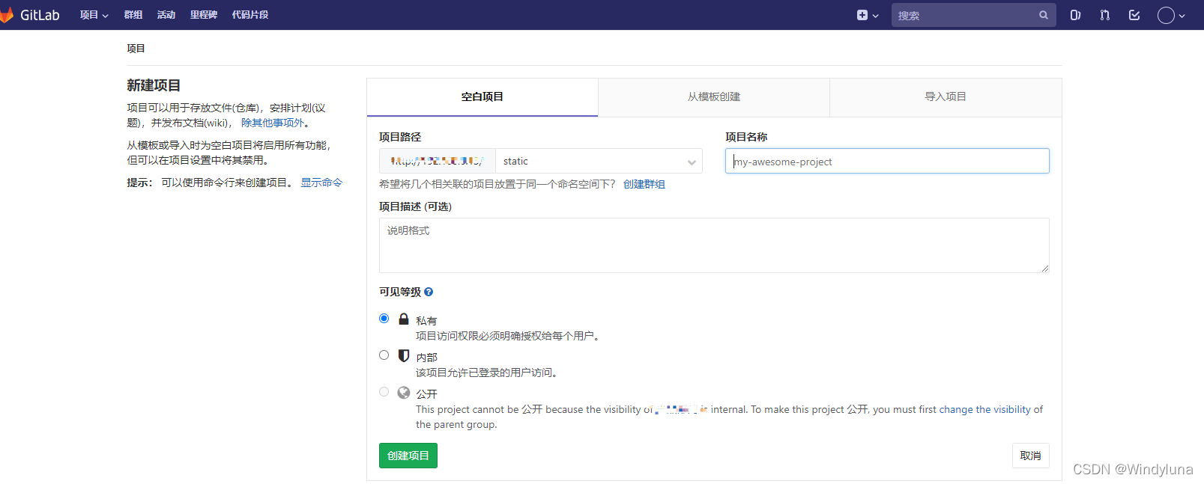Image resolution: width=1204 pixels, height=484 pixels.
Task: Click the 公开 label text
Action: tap(426, 394)
